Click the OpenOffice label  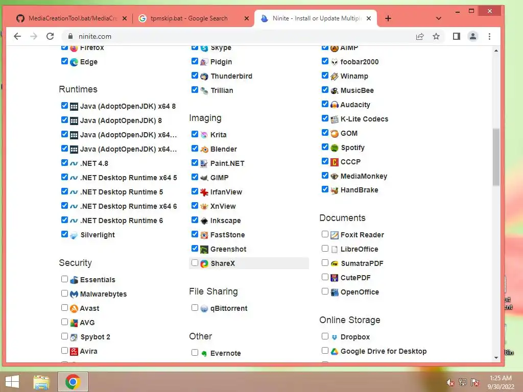(360, 292)
